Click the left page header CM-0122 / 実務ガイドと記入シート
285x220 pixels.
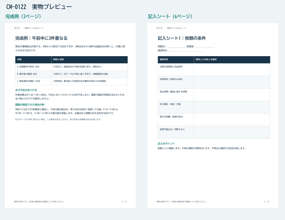point(29,28)
